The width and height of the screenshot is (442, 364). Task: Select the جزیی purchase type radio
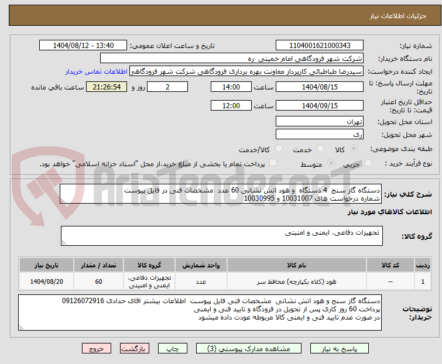tap(368, 163)
